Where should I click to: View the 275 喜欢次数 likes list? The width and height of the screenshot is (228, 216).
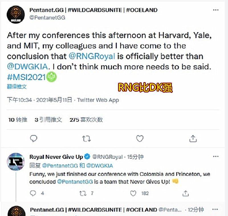[x=86, y=120]
